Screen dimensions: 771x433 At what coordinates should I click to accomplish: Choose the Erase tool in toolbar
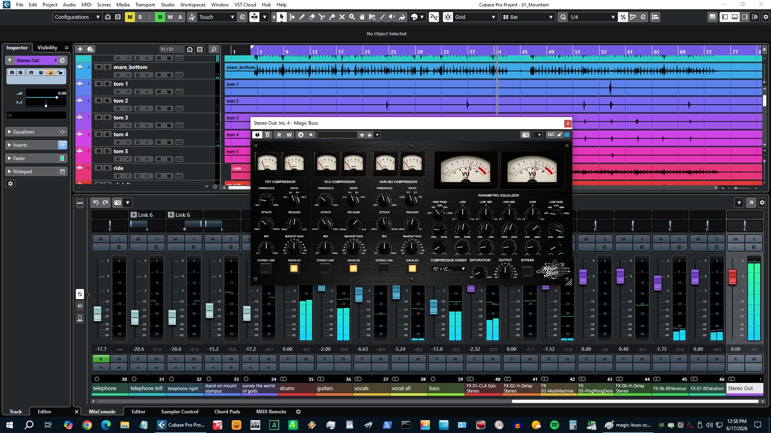[312, 17]
